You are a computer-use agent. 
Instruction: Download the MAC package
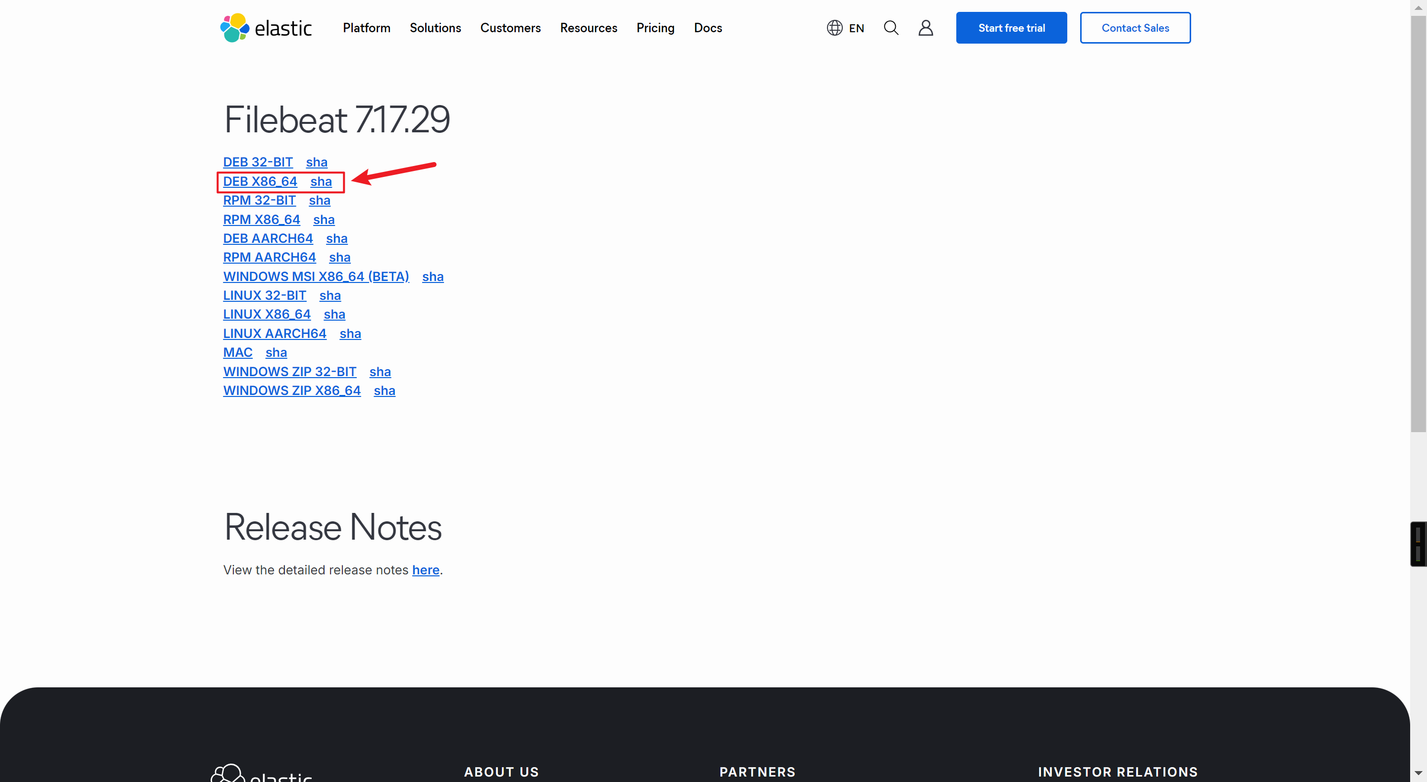[x=238, y=353]
